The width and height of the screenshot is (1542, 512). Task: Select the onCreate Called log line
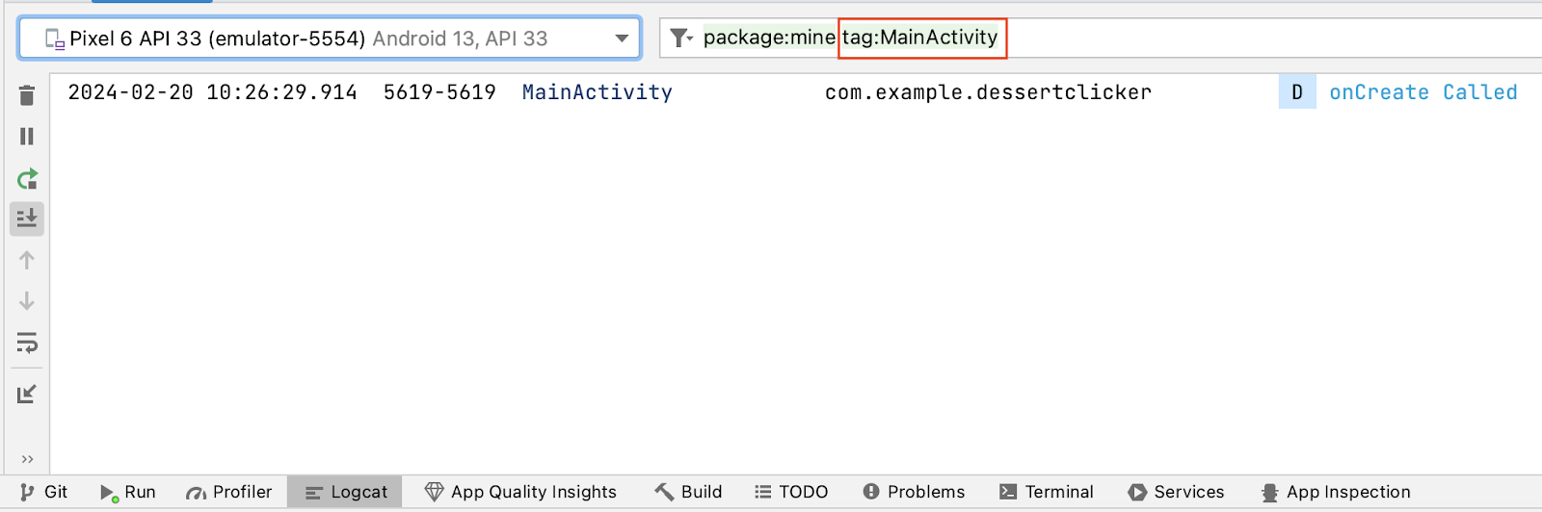click(x=1422, y=92)
